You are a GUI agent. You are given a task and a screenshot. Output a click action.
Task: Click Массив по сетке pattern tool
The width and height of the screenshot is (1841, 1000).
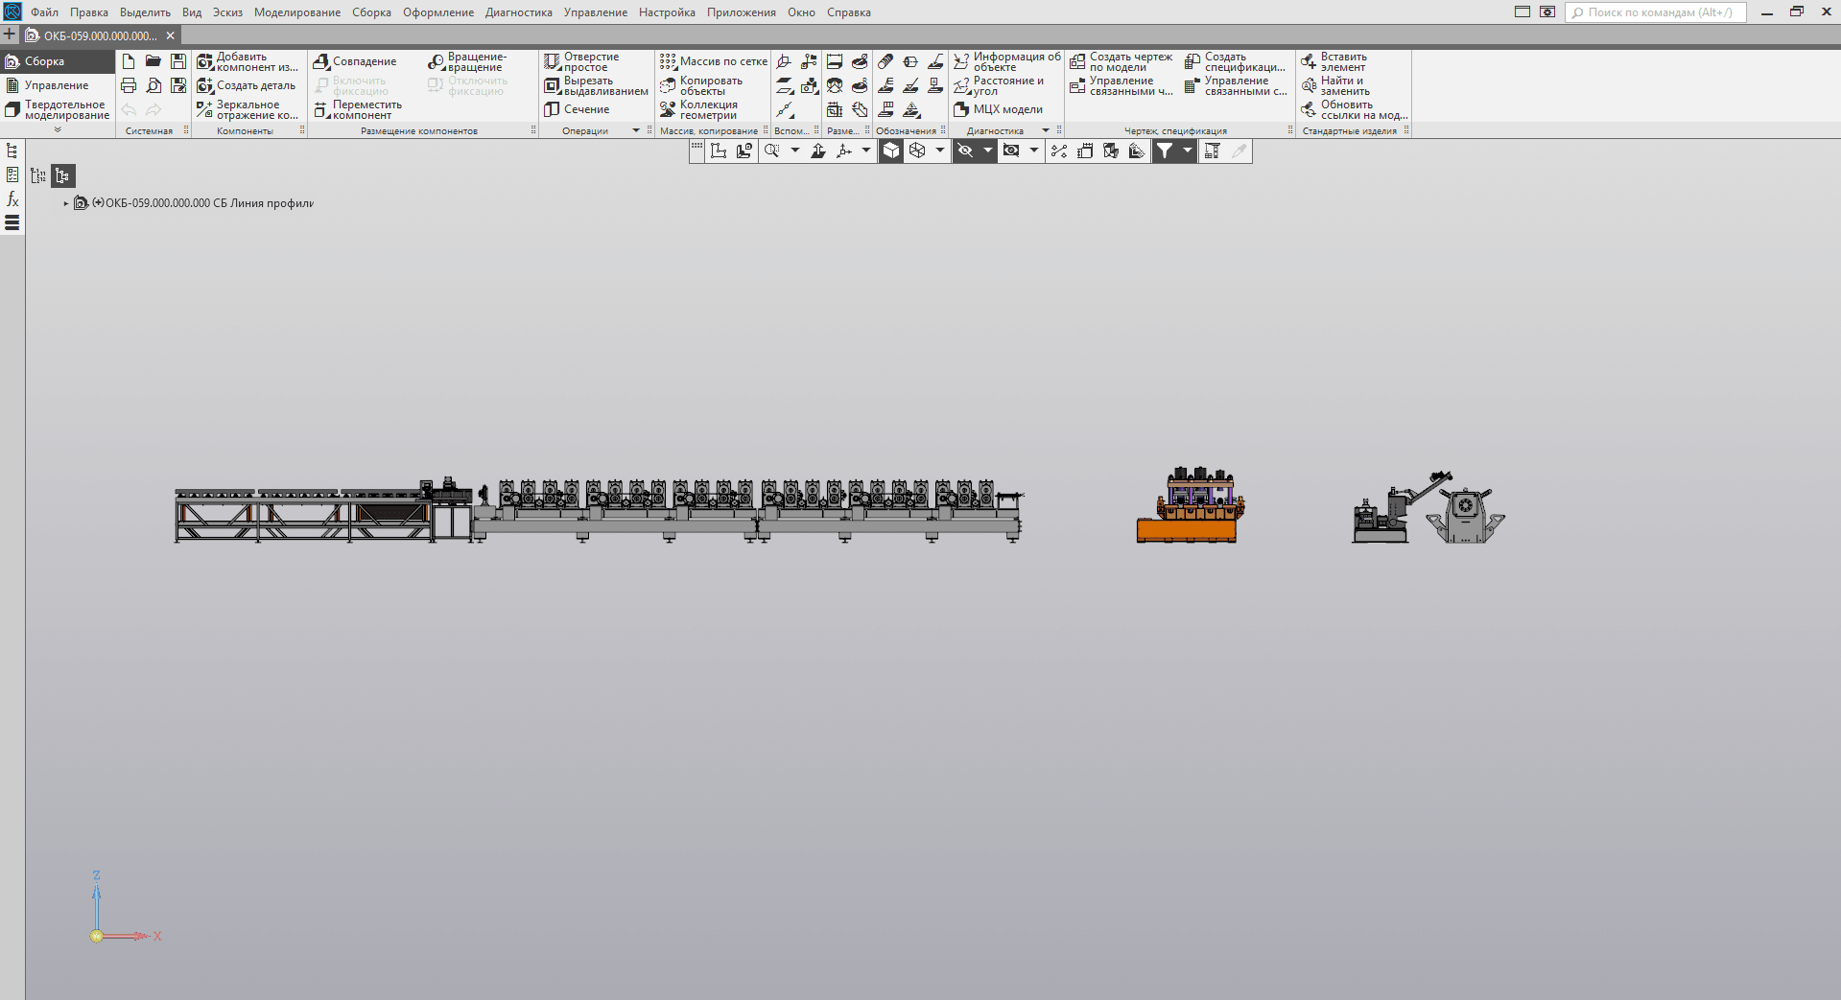pyautogui.click(x=713, y=61)
